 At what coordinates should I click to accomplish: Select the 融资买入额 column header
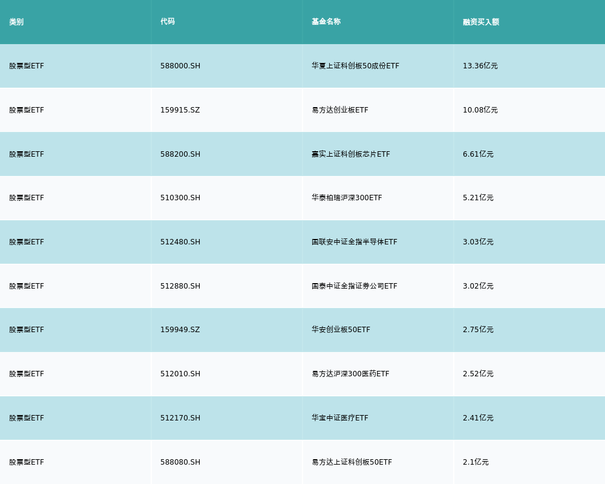[x=481, y=22]
